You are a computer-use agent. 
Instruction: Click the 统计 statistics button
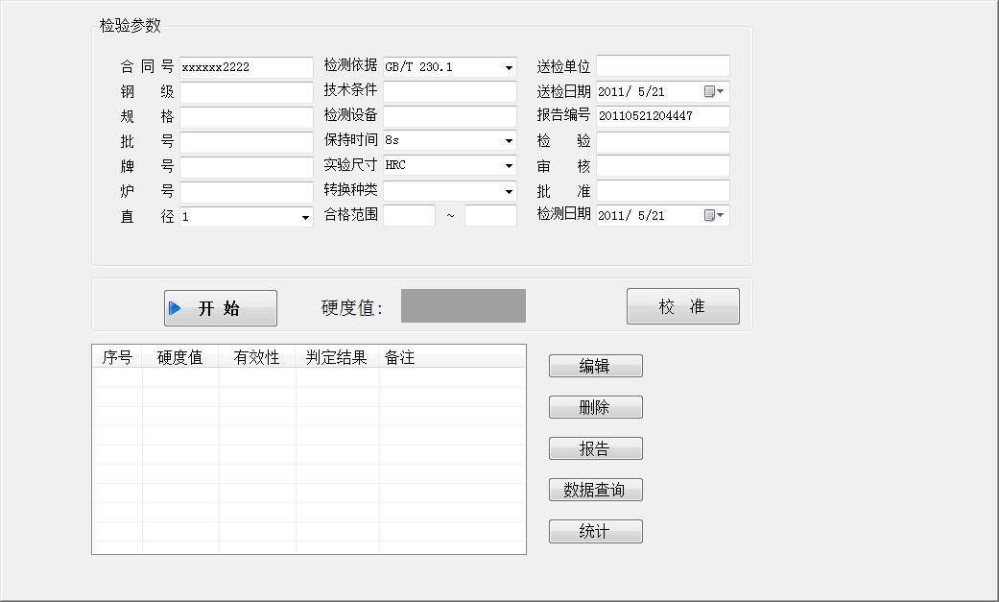coord(595,531)
